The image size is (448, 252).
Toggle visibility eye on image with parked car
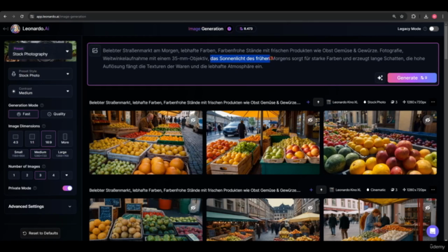[310, 120]
